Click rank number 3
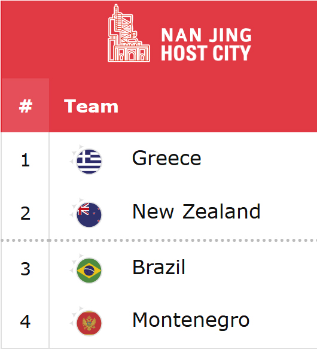The height and width of the screenshot is (349, 317). (x=25, y=269)
